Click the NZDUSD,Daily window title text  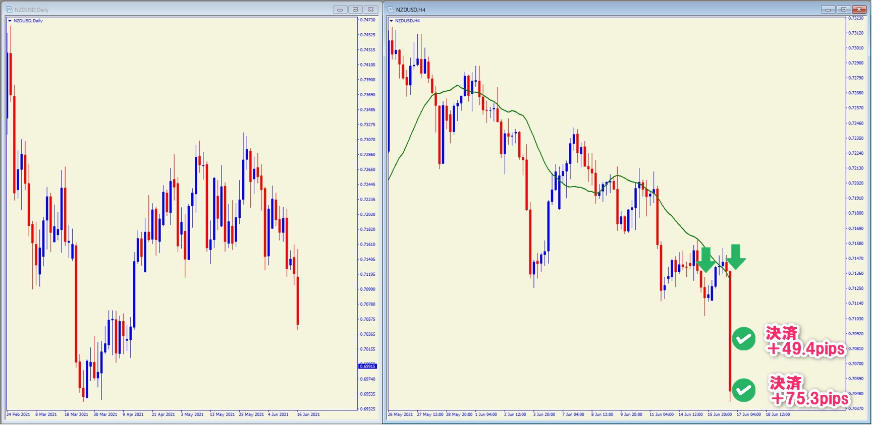(31, 10)
